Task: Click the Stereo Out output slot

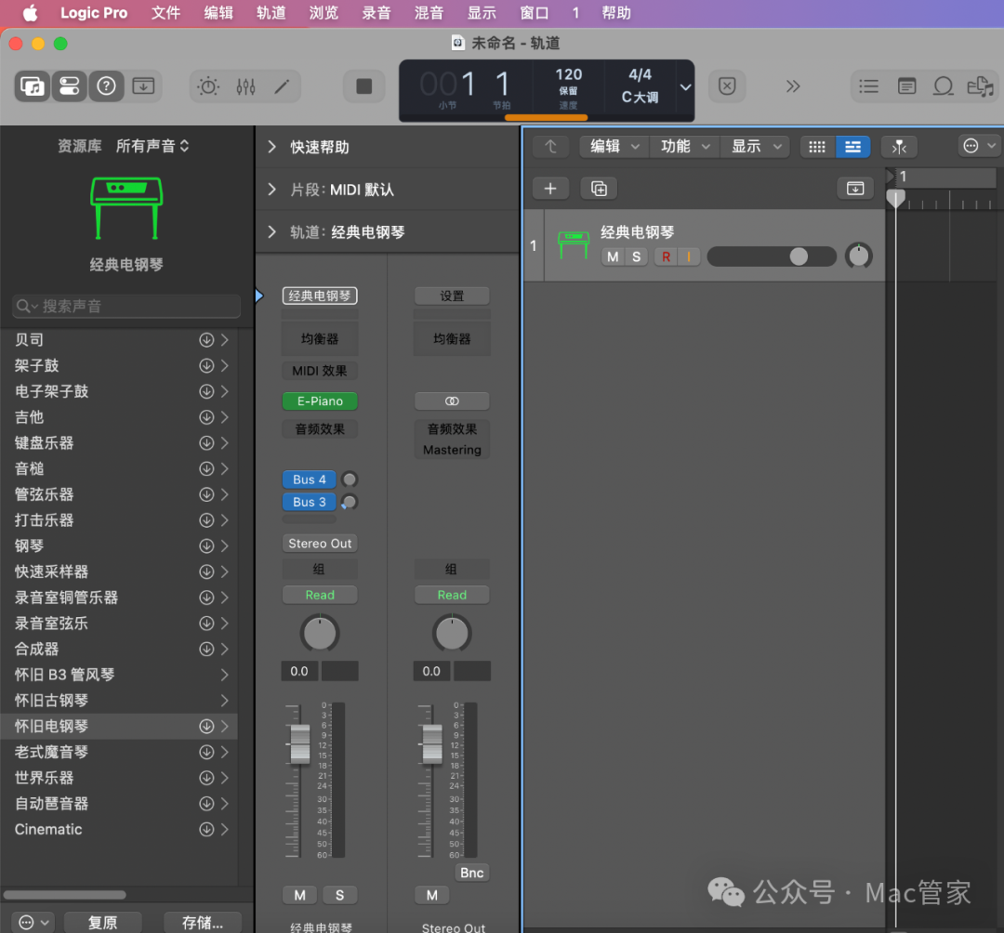Action: tap(320, 544)
